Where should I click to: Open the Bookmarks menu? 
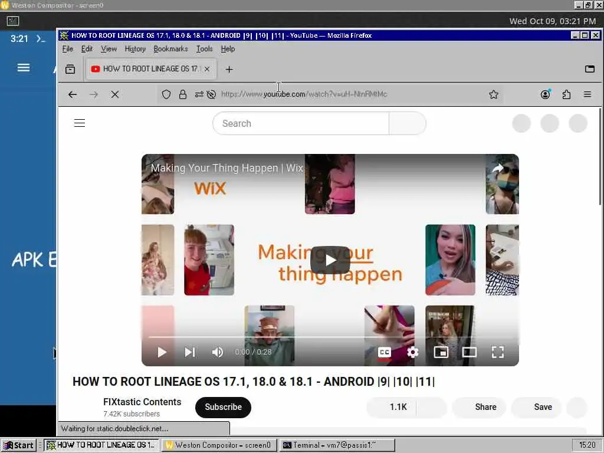(x=170, y=49)
